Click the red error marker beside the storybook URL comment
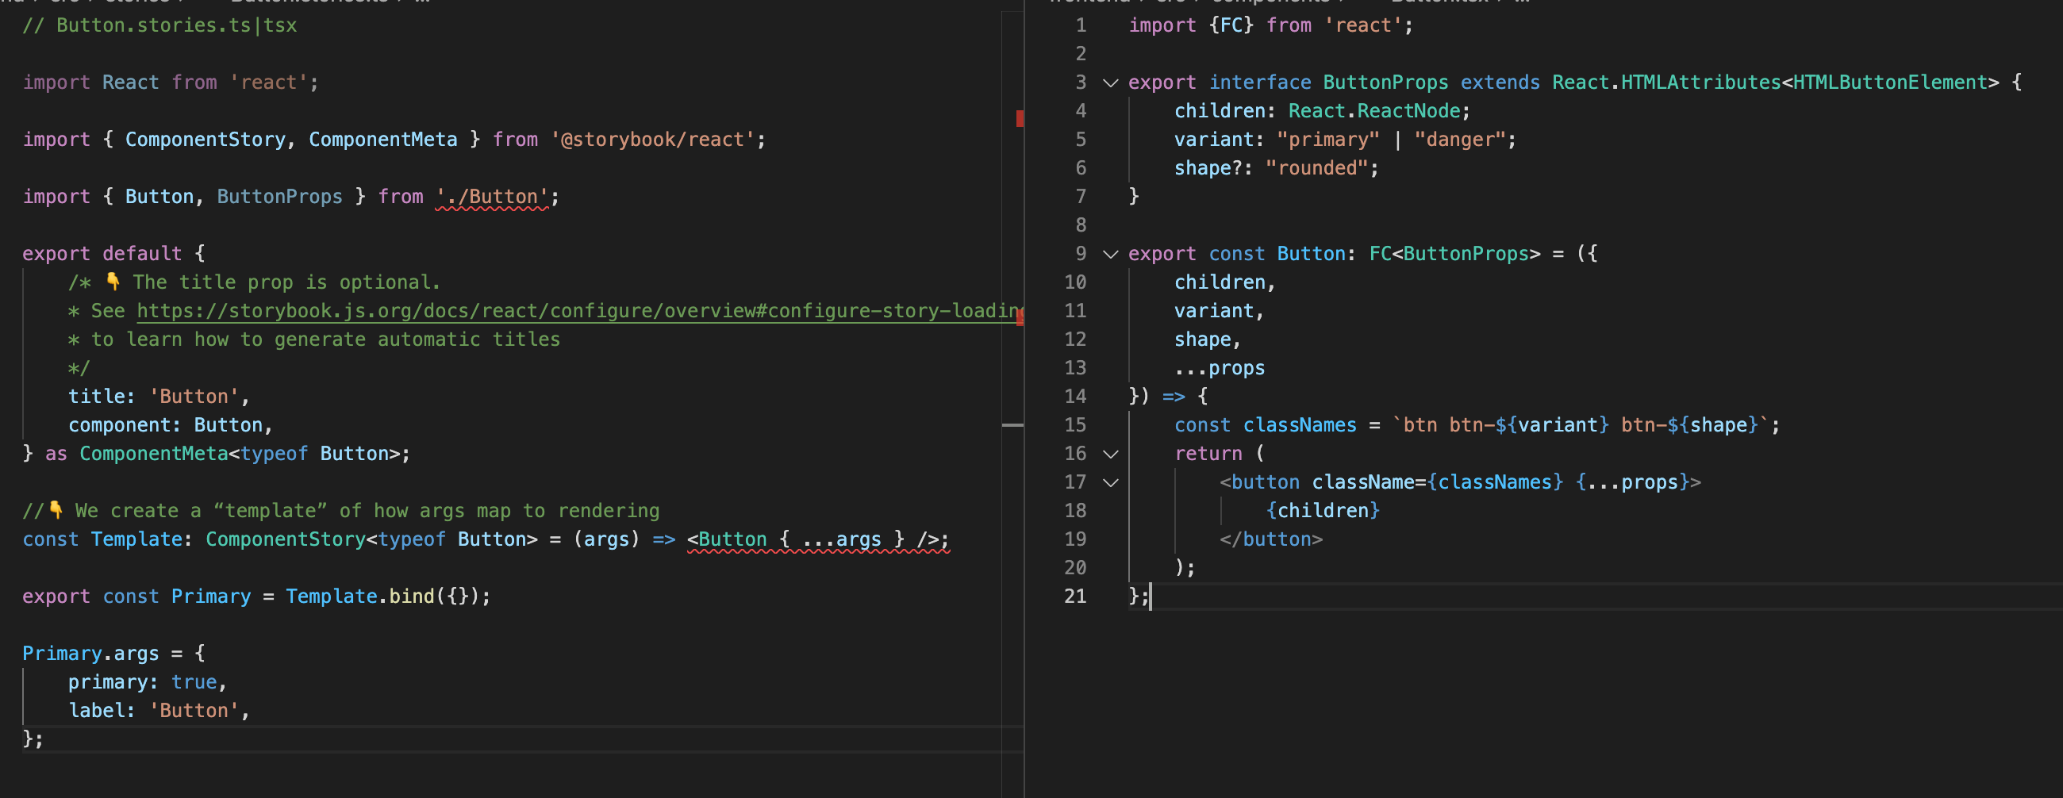 tap(1020, 317)
